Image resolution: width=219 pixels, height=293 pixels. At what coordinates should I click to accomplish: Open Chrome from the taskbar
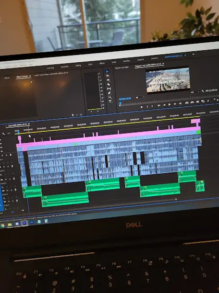click(x=3, y=226)
